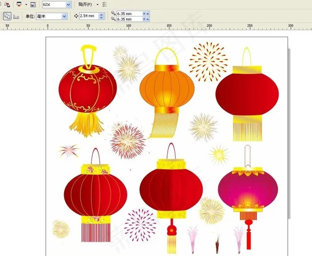Open the 单位 units dropdown showing 毫米
The width and height of the screenshot is (312, 256).
click(x=64, y=16)
